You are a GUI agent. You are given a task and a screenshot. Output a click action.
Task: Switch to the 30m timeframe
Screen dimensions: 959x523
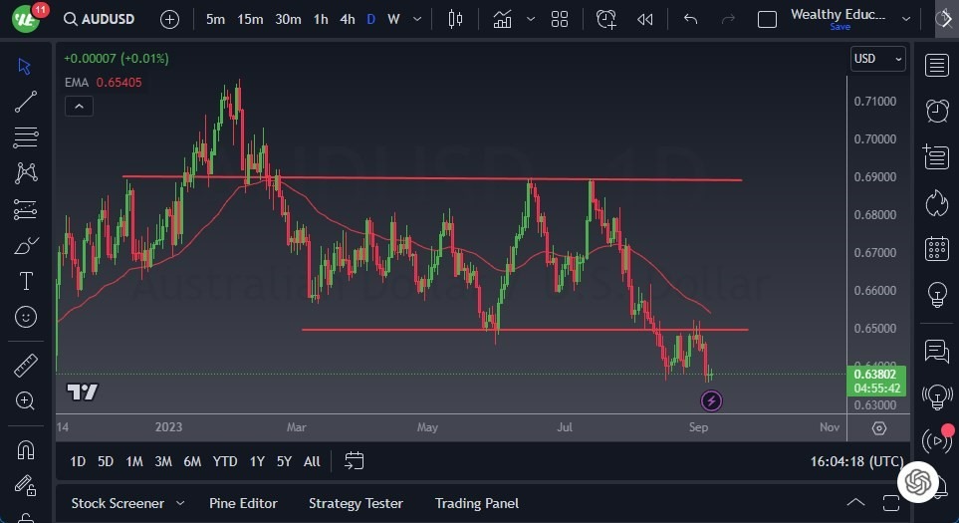pos(288,19)
